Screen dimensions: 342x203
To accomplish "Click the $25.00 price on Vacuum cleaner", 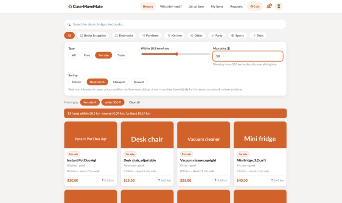I will pyautogui.click(x=185, y=180).
